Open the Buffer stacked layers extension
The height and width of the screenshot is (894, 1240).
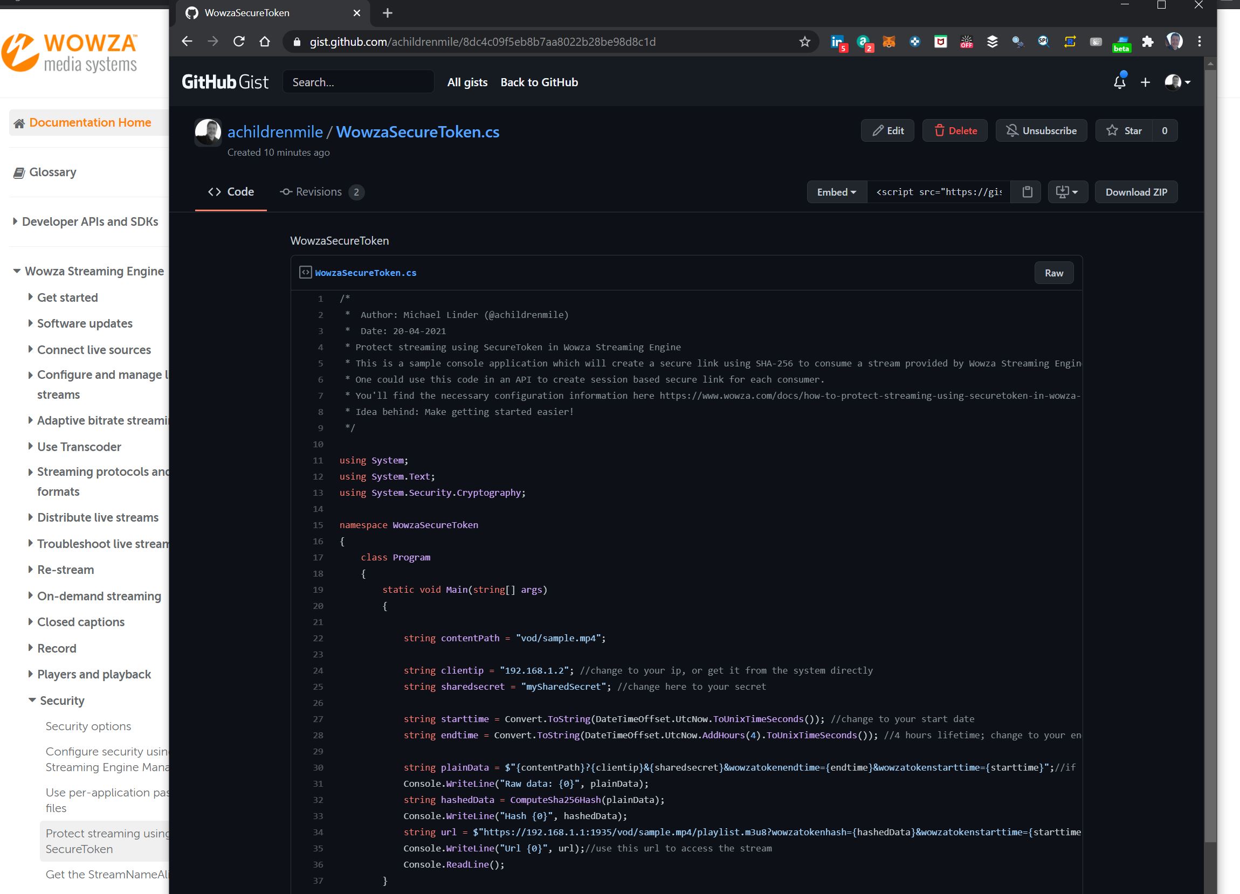pos(993,41)
